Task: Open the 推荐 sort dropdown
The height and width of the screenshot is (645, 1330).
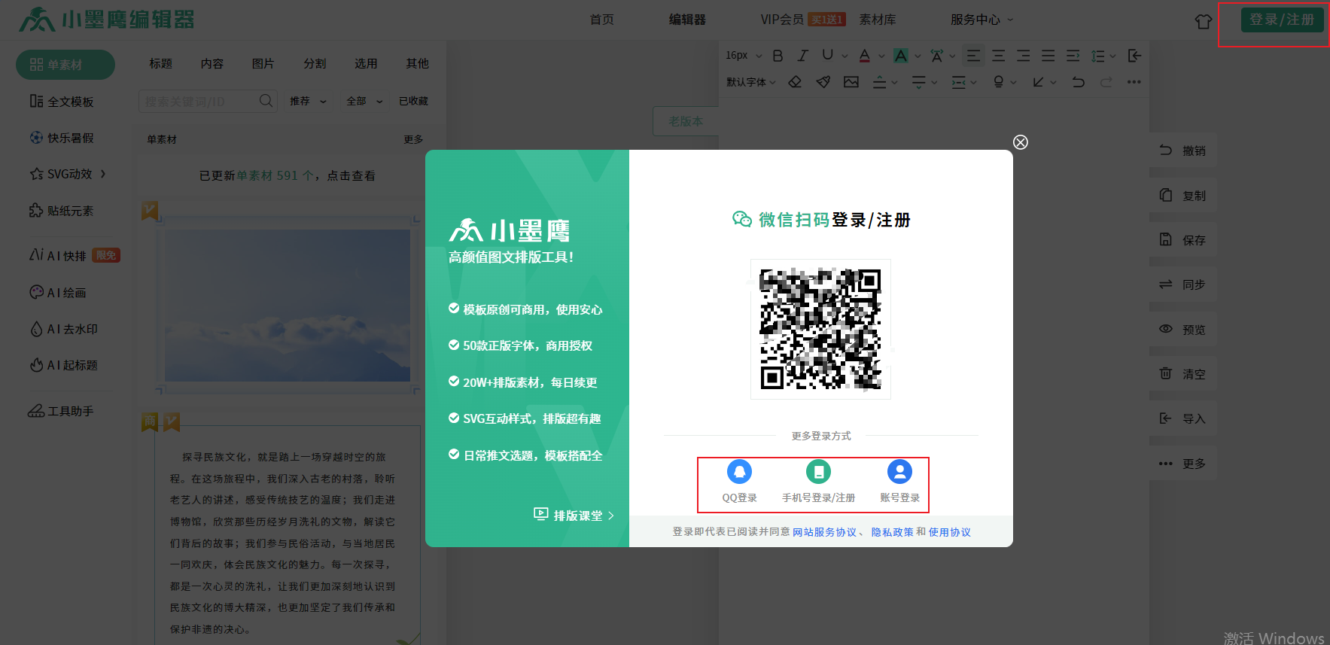Action: (308, 101)
